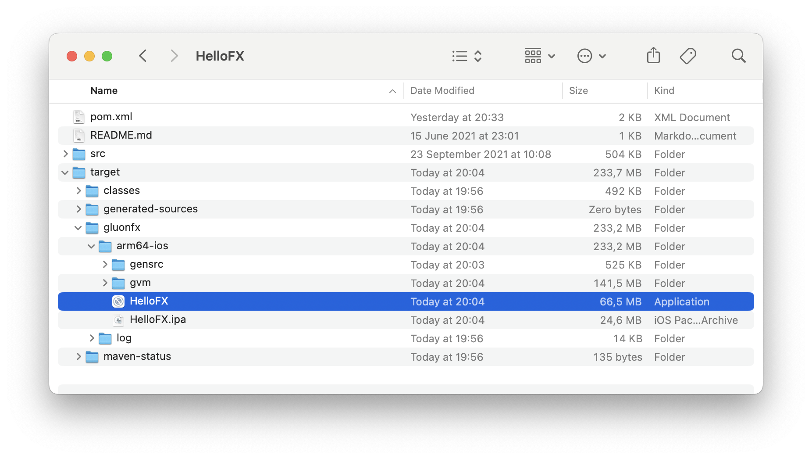Click the gensrc folder icon

pyautogui.click(x=118, y=265)
